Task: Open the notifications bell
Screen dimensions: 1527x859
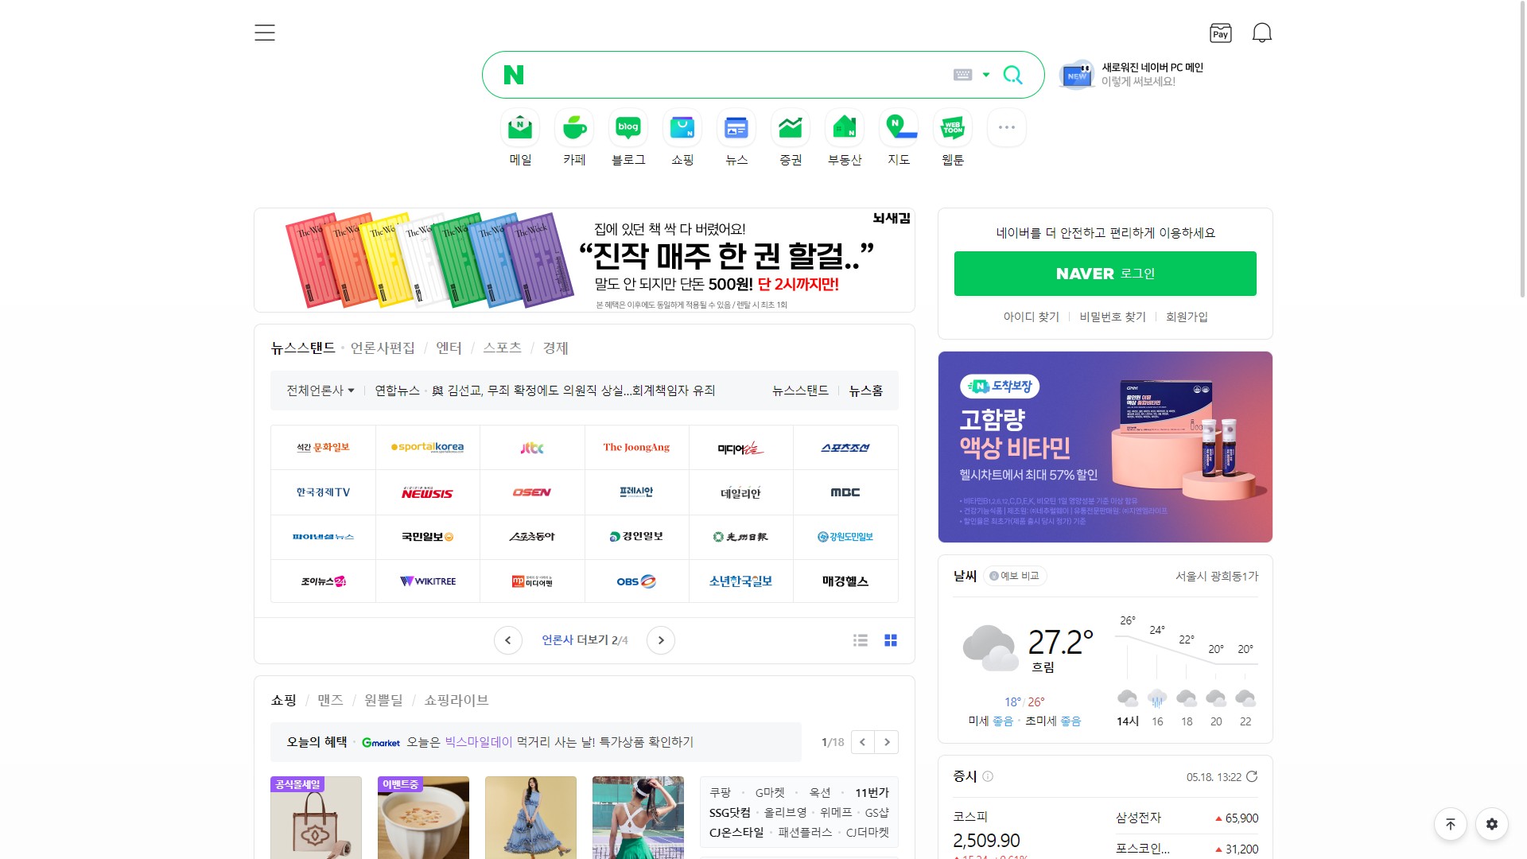Action: pos(1262,33)
